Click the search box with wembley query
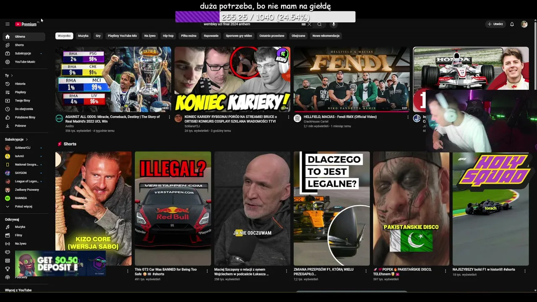 [x=252, y=24]
